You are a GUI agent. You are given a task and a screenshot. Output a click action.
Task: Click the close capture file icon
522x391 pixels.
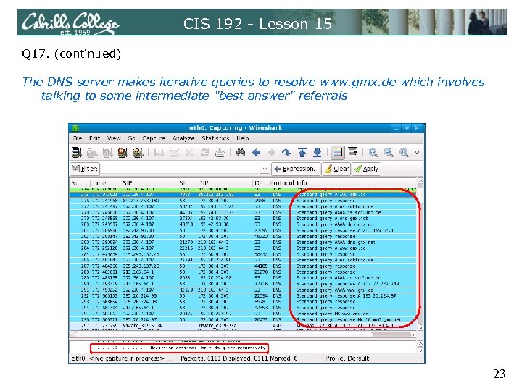tap(189, 153)
